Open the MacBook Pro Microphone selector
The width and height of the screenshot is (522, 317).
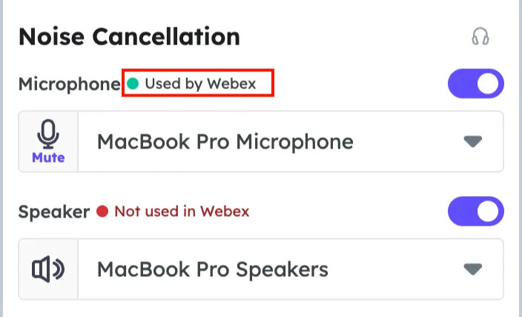click(289, 141)
